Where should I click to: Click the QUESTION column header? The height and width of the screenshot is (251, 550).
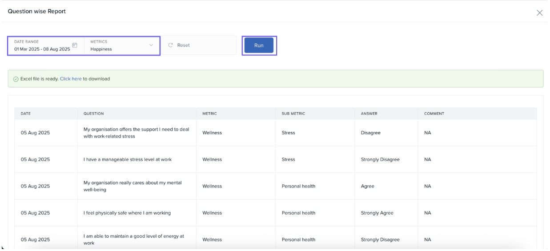(93, 113)
